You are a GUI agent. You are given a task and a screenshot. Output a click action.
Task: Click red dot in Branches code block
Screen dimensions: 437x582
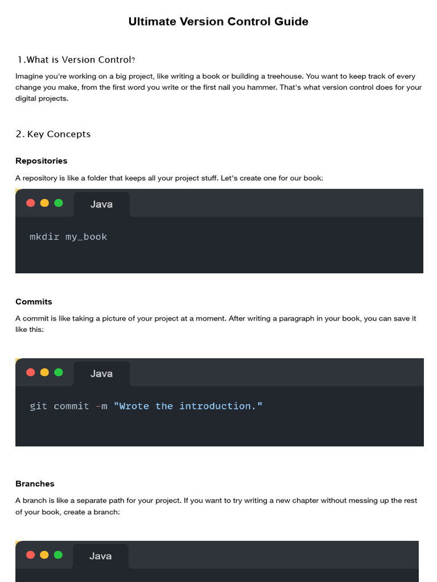(31, 555)
